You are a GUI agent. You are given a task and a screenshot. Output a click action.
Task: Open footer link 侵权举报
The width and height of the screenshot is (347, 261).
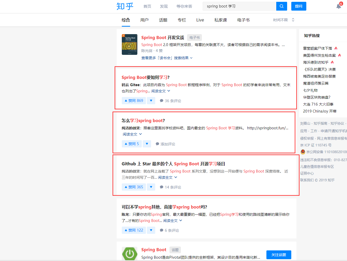pyautogui.click(x=307, y=138)
